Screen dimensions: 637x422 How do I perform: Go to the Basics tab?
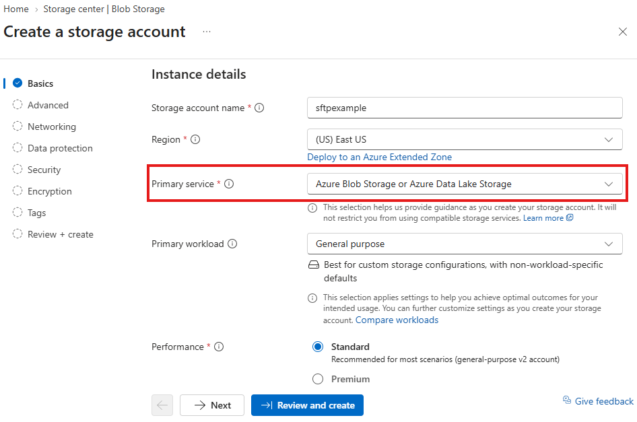pyautogui.click(x=40, y=83)
